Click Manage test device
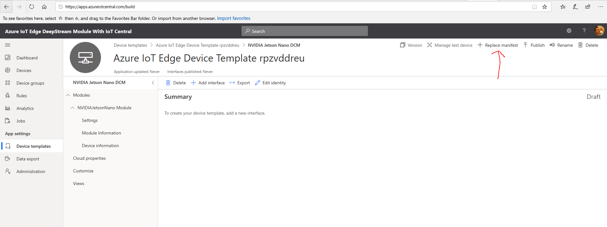Image resolution: width=607 pixels, height=227 pixels. pyautogui.click(x=450, y=45)
